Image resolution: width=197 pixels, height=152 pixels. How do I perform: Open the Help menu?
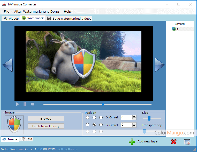(67, 12)
